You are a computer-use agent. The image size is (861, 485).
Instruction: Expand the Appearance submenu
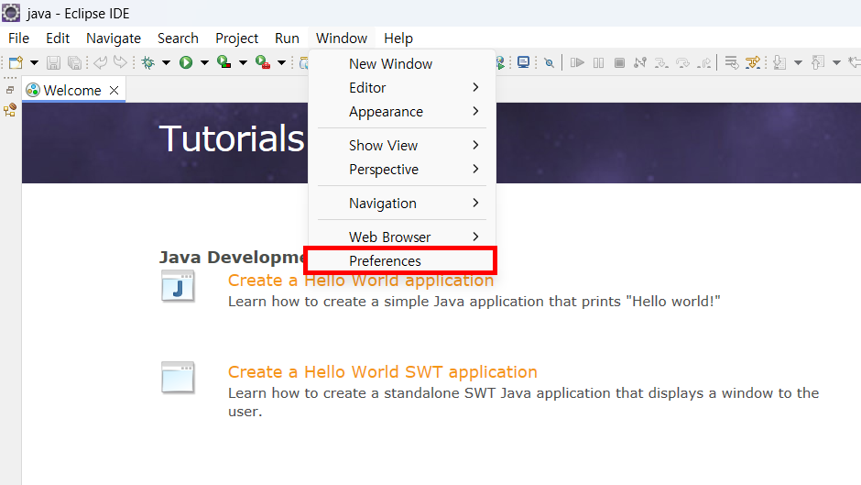click(402, 112)
